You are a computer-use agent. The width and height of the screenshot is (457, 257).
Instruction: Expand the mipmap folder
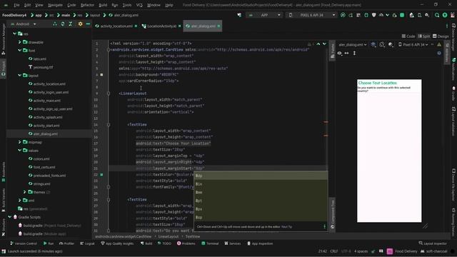coord(20,142)
